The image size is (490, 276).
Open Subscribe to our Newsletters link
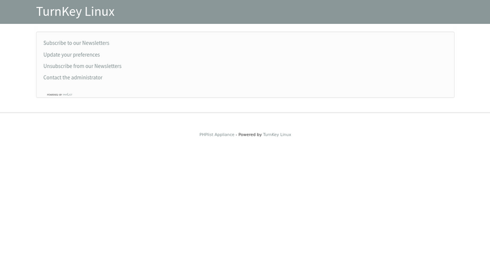[x=76, y=43]
